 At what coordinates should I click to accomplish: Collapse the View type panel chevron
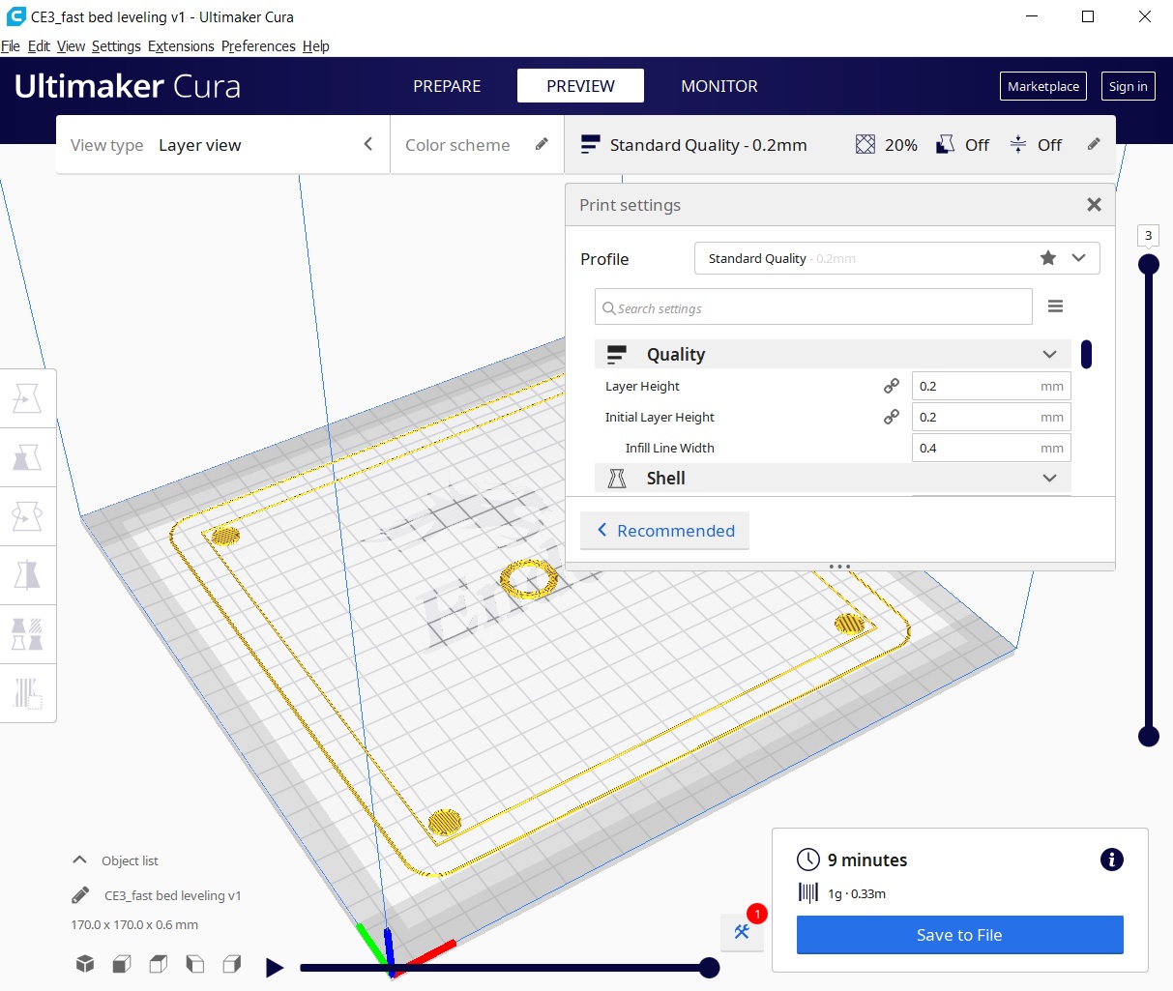pos(368,144)
